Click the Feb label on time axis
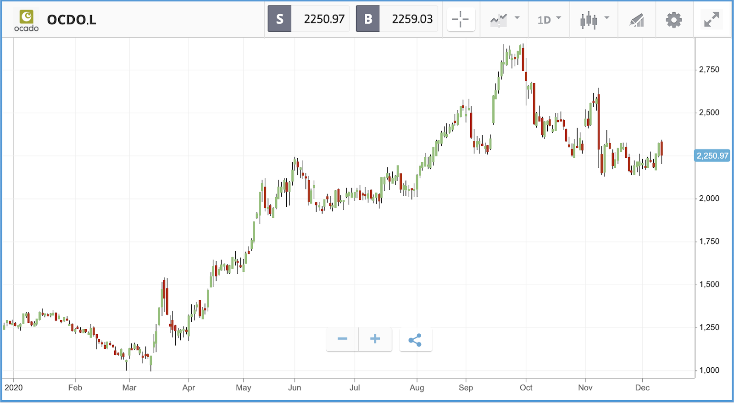This screenshot has width=734, height=403. pos(75,388)
